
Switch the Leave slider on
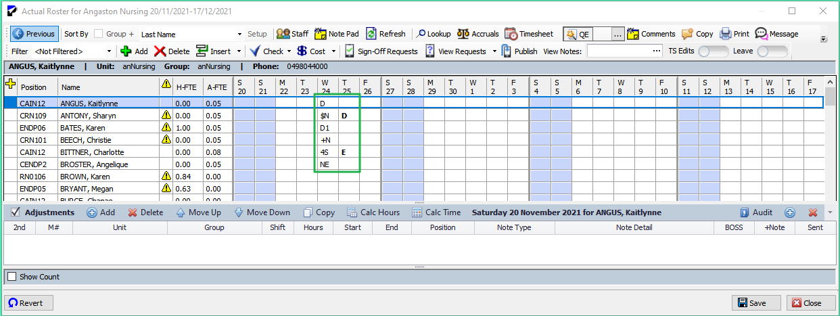pyautogui.click(x=772, y=51)
